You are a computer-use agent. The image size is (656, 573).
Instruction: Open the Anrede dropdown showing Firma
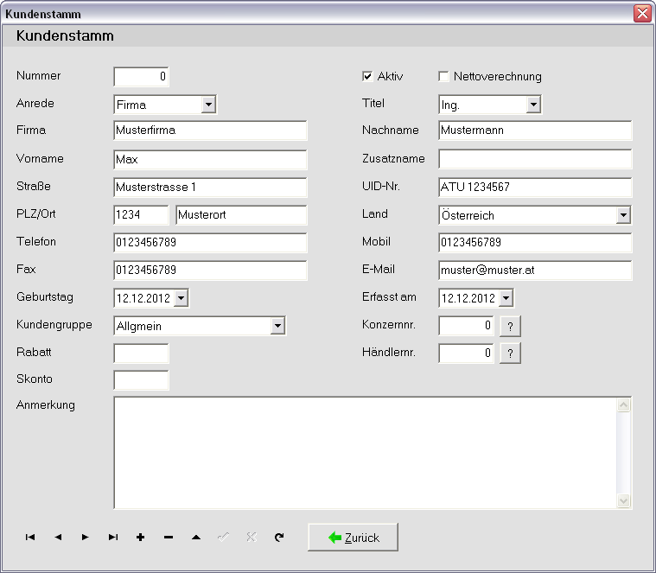click(x=208, y=105)
